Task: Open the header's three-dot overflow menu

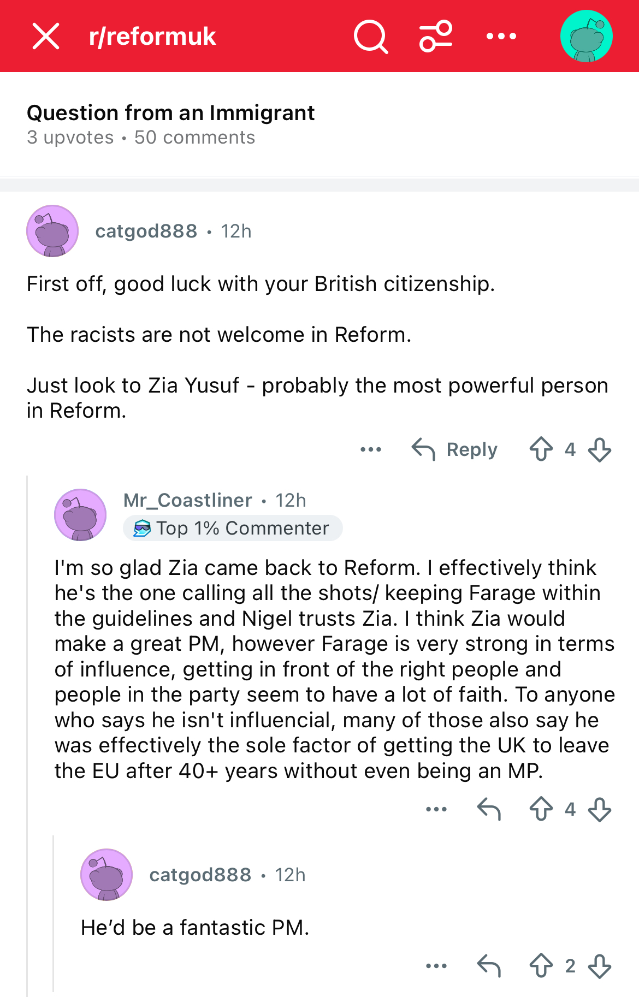Action: [501, 37]
